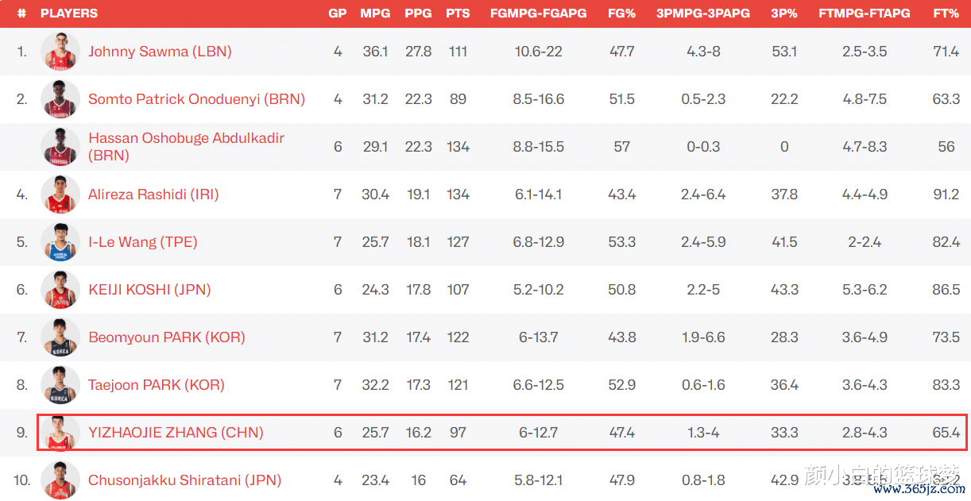The width and height of the screenshot is (971, 501).
Task: Open Alireza Rashidi (IRI) profile link
Action: [153, 195]
